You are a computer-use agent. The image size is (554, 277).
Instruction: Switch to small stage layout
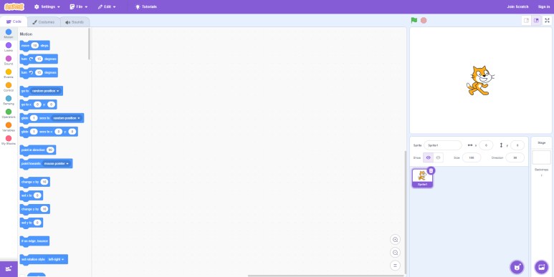tap(527, 21)
